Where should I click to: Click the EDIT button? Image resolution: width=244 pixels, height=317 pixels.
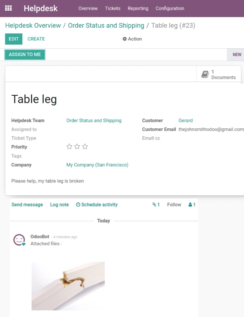click(x=14, y=39)
